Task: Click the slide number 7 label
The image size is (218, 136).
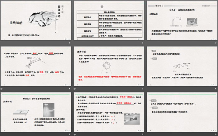Action: coord(69,134)
